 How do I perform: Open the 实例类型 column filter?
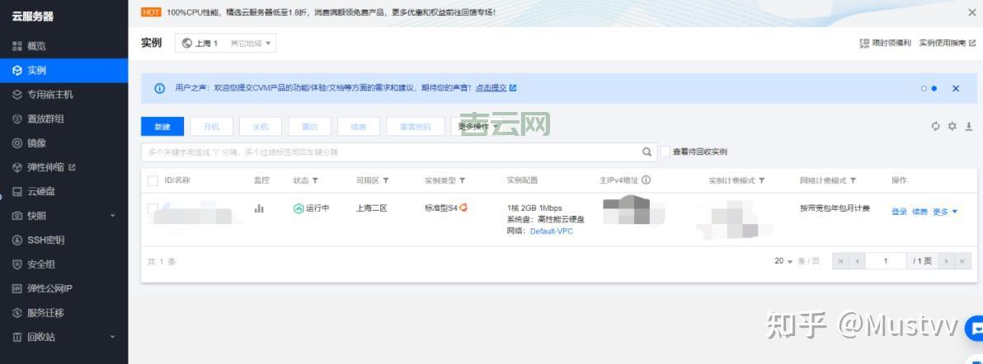point(462,180)
